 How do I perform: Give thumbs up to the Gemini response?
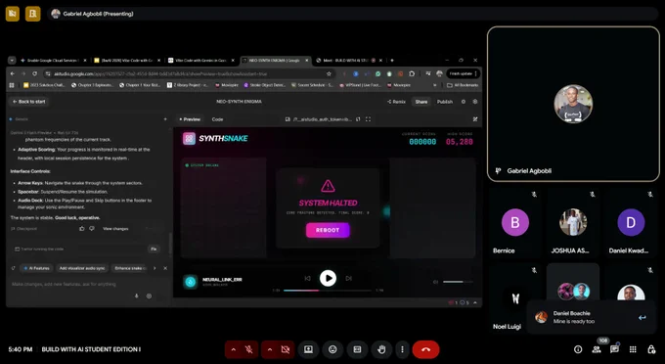tap(82, 229)
